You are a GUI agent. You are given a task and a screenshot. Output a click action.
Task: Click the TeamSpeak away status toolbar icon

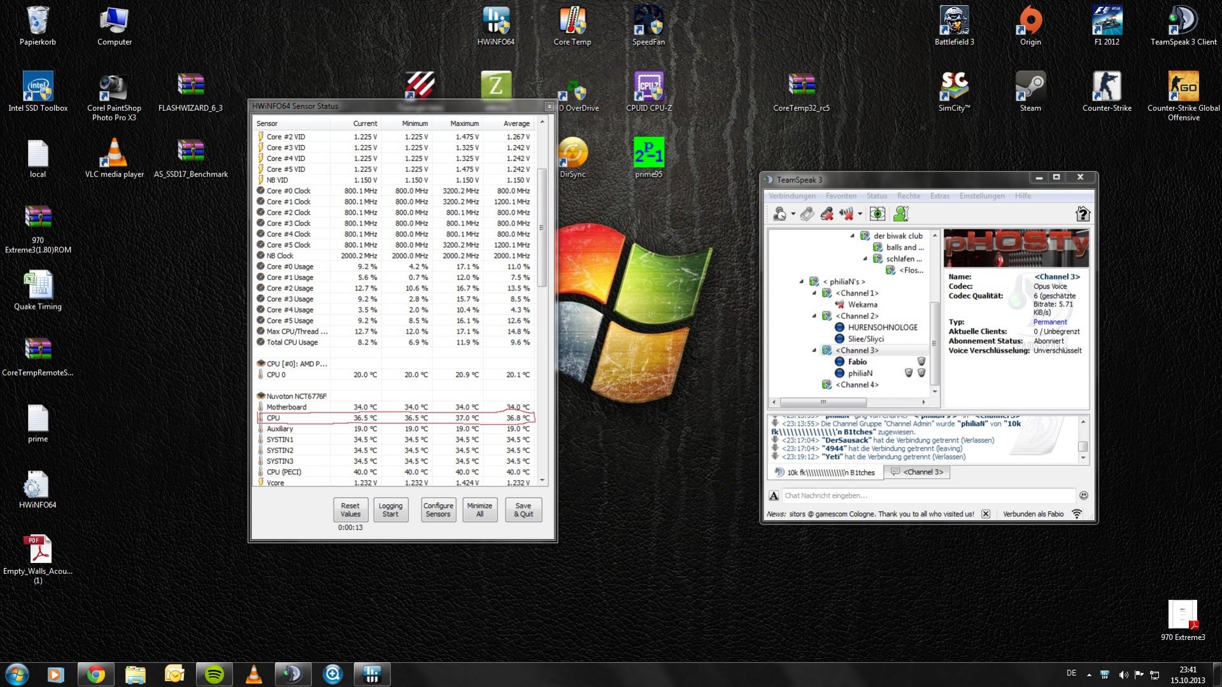[779, 214]
